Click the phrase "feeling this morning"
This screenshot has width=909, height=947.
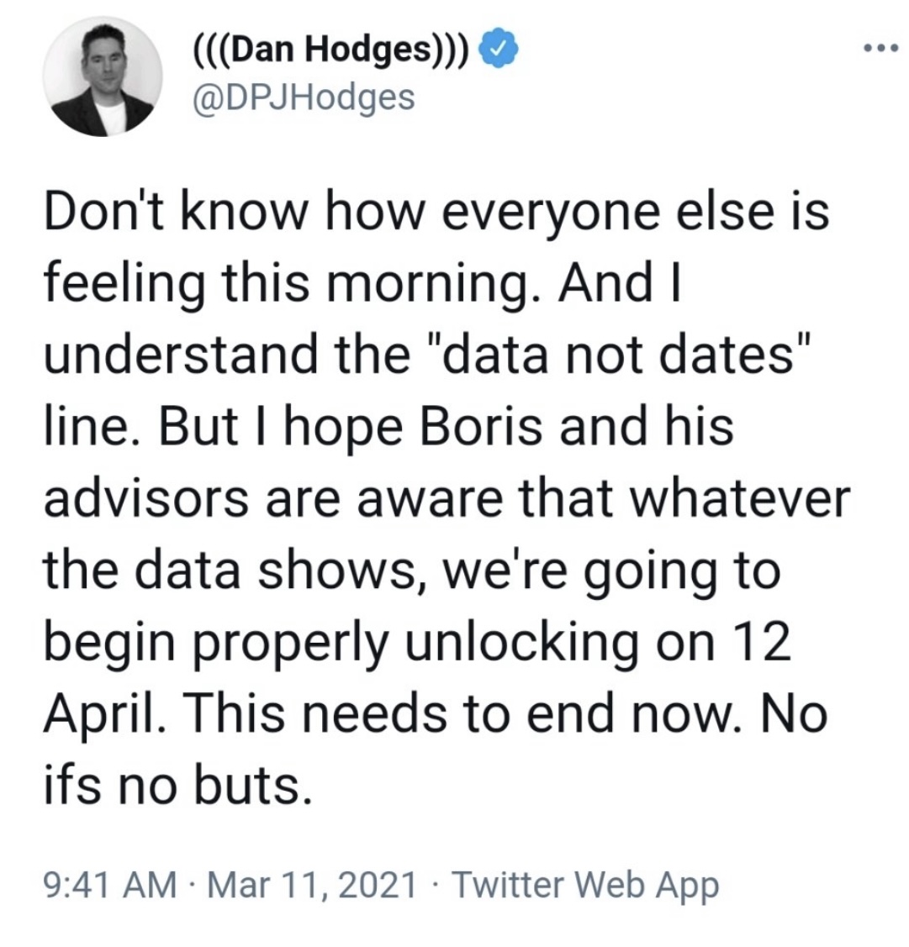(x=286, y=282)
